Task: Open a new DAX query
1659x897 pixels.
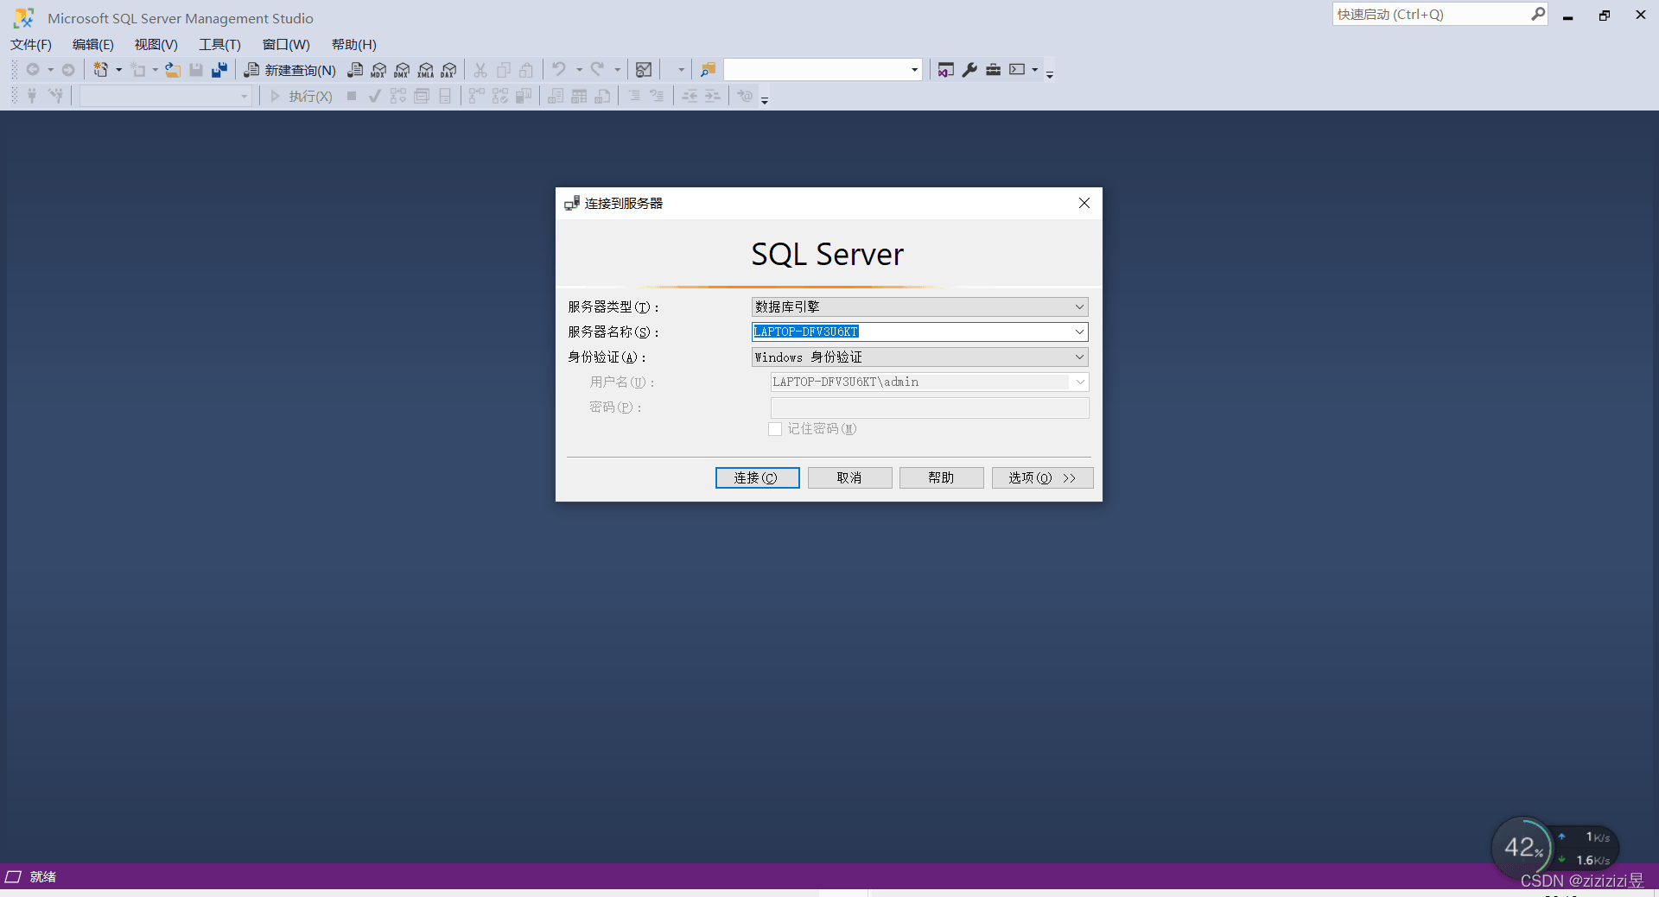Action: [x=448, y=70]
